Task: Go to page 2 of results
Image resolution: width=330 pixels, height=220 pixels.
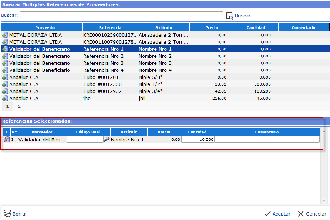Action: pos(19,106)
